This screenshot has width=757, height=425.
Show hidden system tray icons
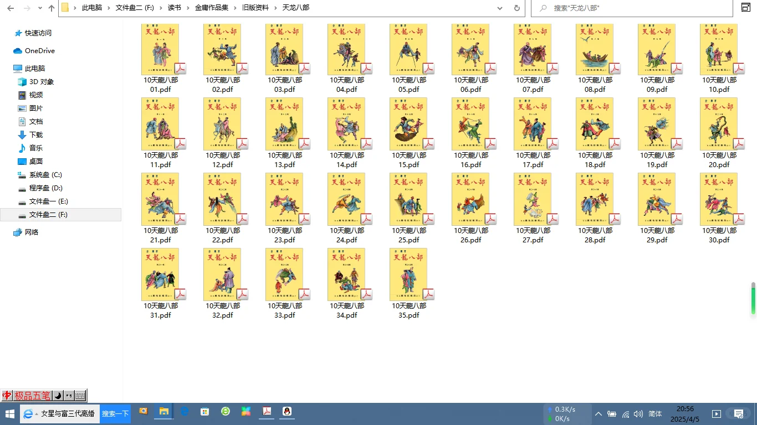(599, 414)
